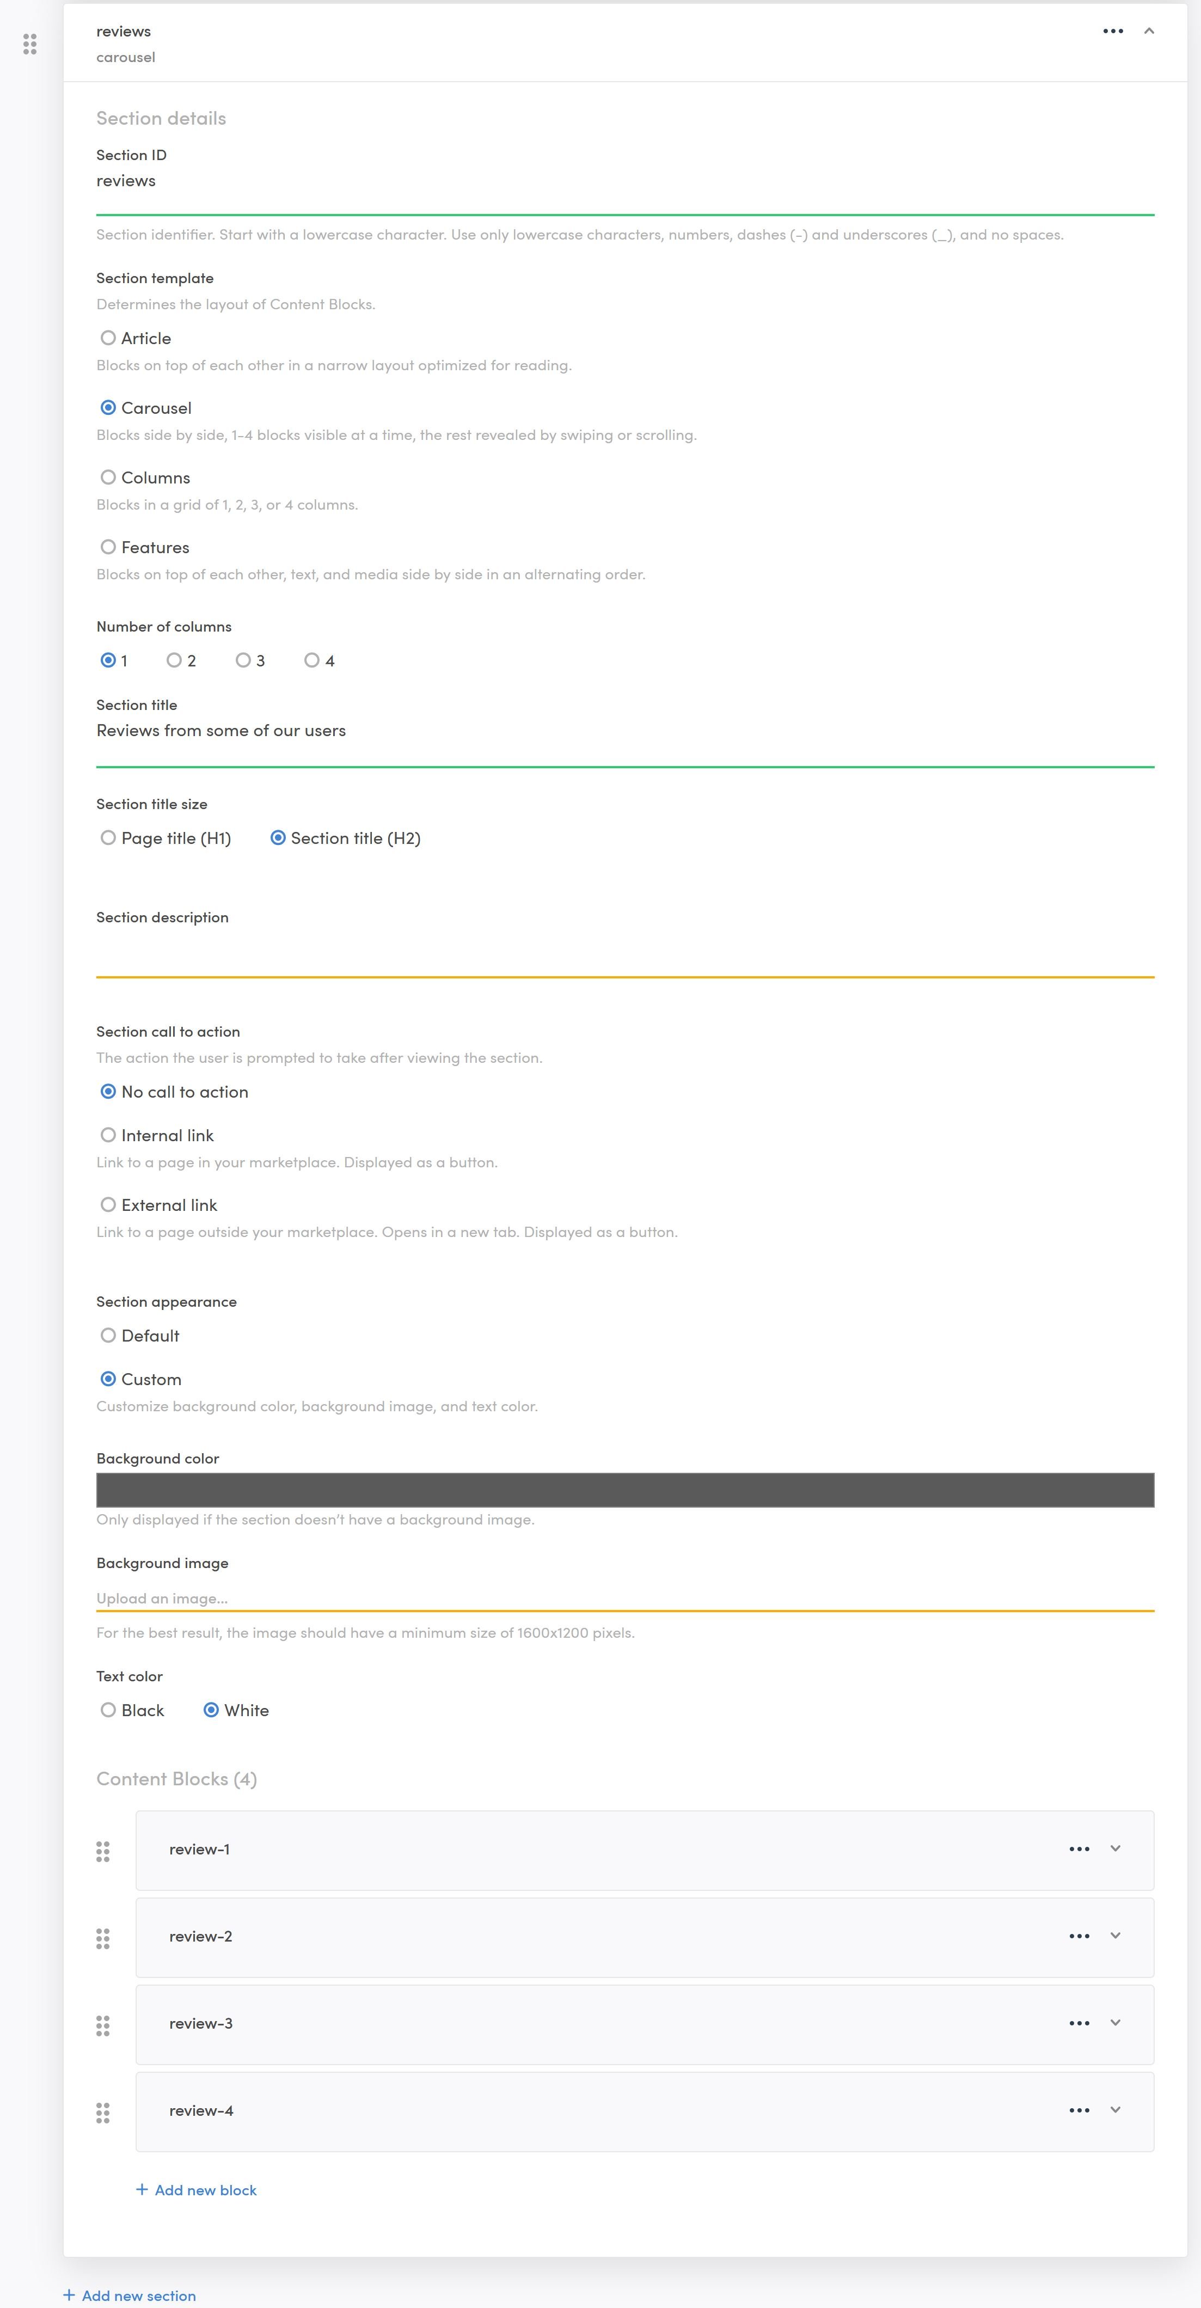Open the reviews section options menu
The height and width of the screenshot is (2308, 1201).
point(1112,32)
